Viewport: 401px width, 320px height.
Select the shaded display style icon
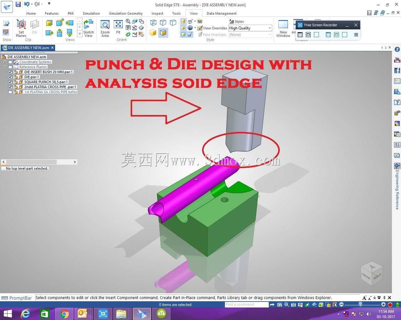[153, 32]
